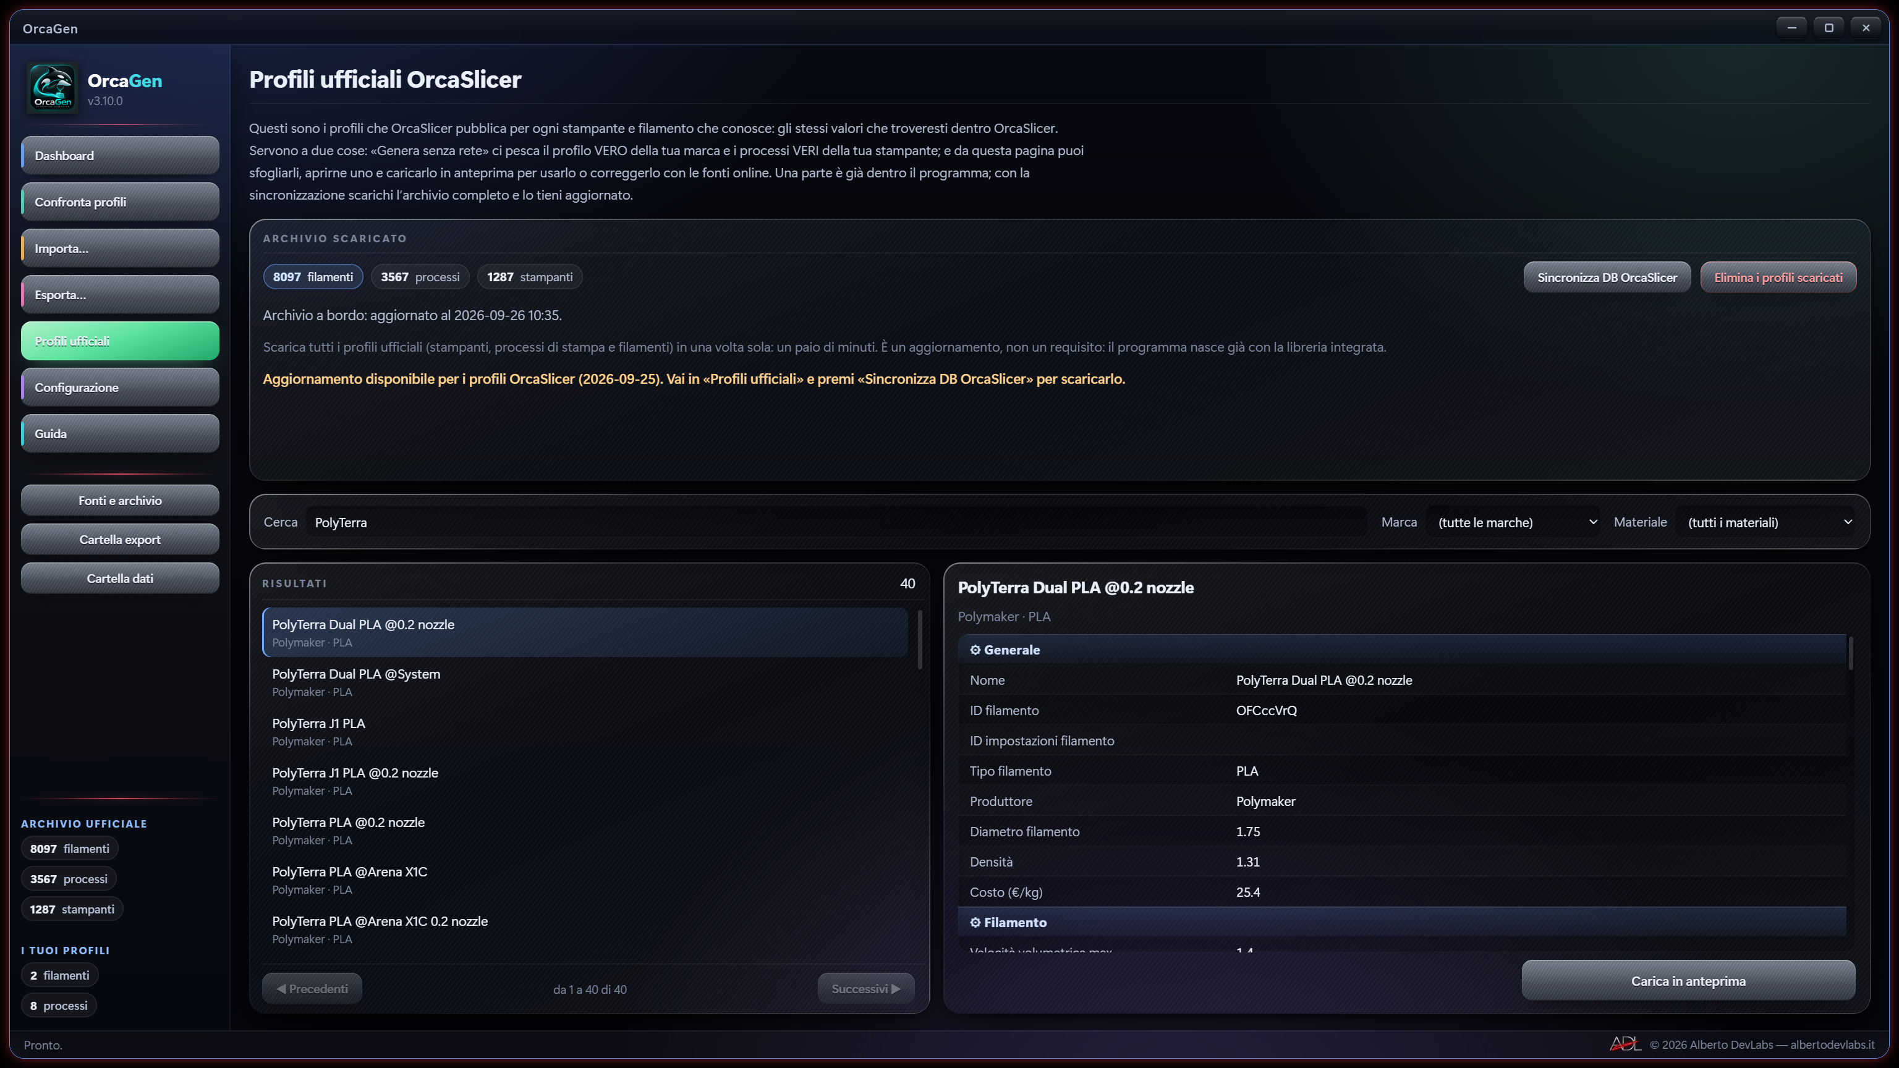Select PolyTerra J1 PLA @0.2 nozzle result
Image resolution: width=1899 pixels, height=1068 pixels.
[x=585, y=781]
